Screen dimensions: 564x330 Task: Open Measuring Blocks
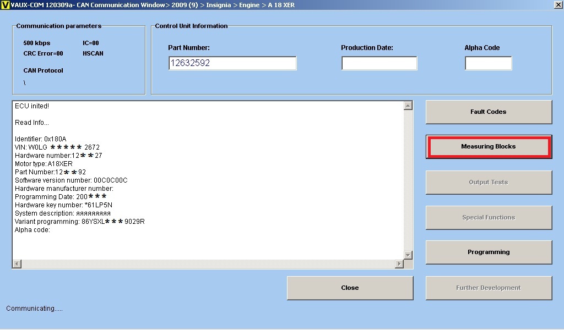489,146
